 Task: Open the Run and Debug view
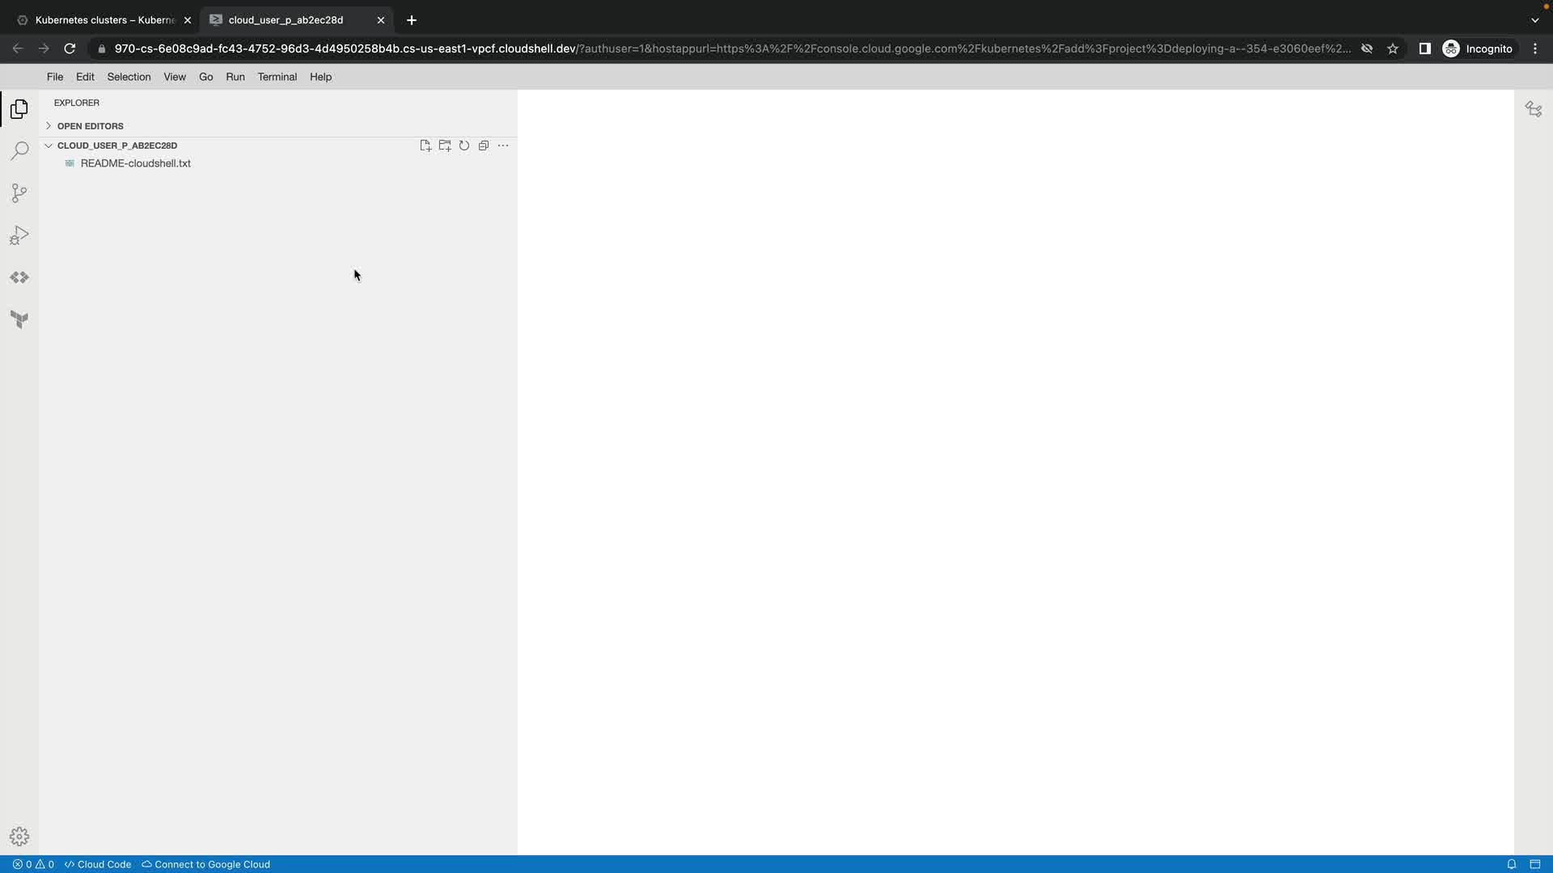click(19, 235)
